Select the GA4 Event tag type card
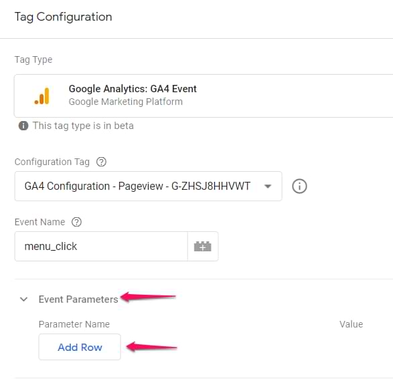The image size is (393, 381). tap(204, 96)
